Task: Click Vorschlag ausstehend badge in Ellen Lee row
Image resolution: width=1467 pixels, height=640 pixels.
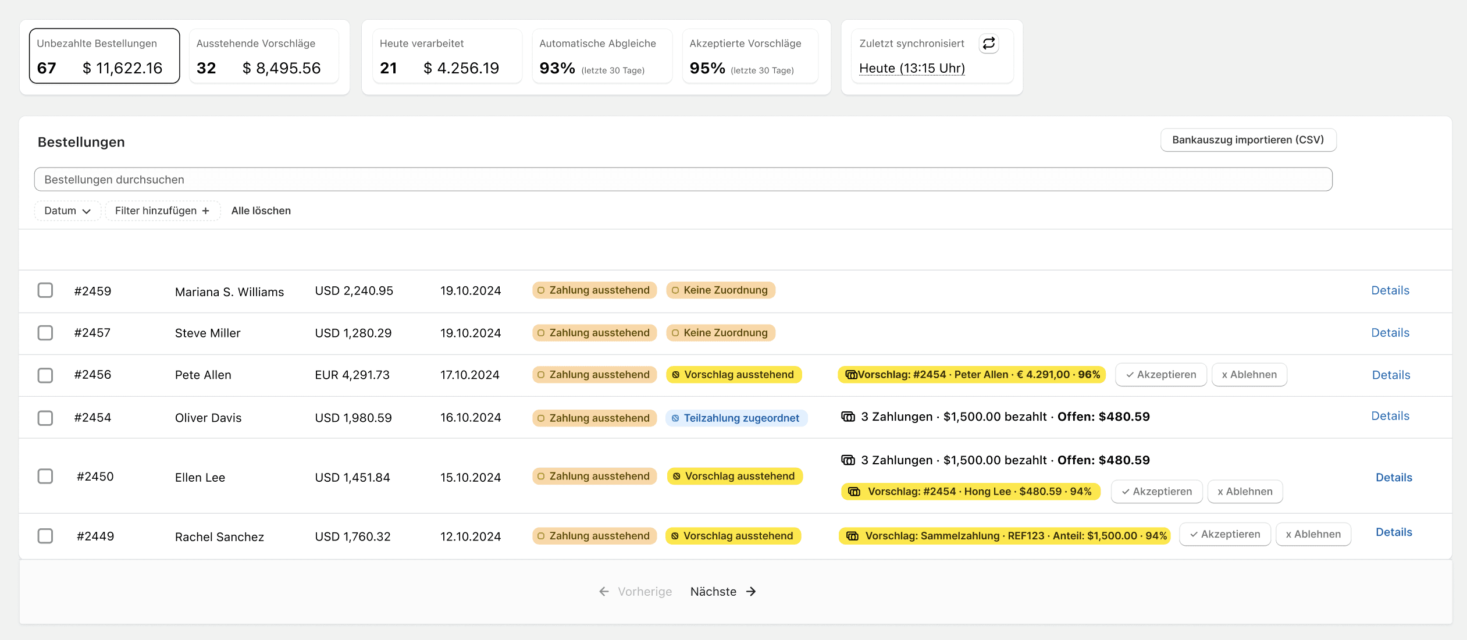Action: pyautogui.click(x=735, y=476)
